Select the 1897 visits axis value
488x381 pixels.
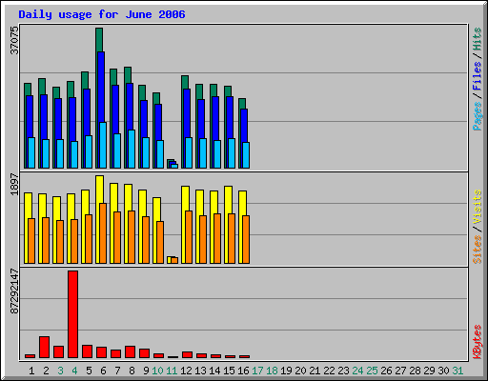[x=14, y=184]
